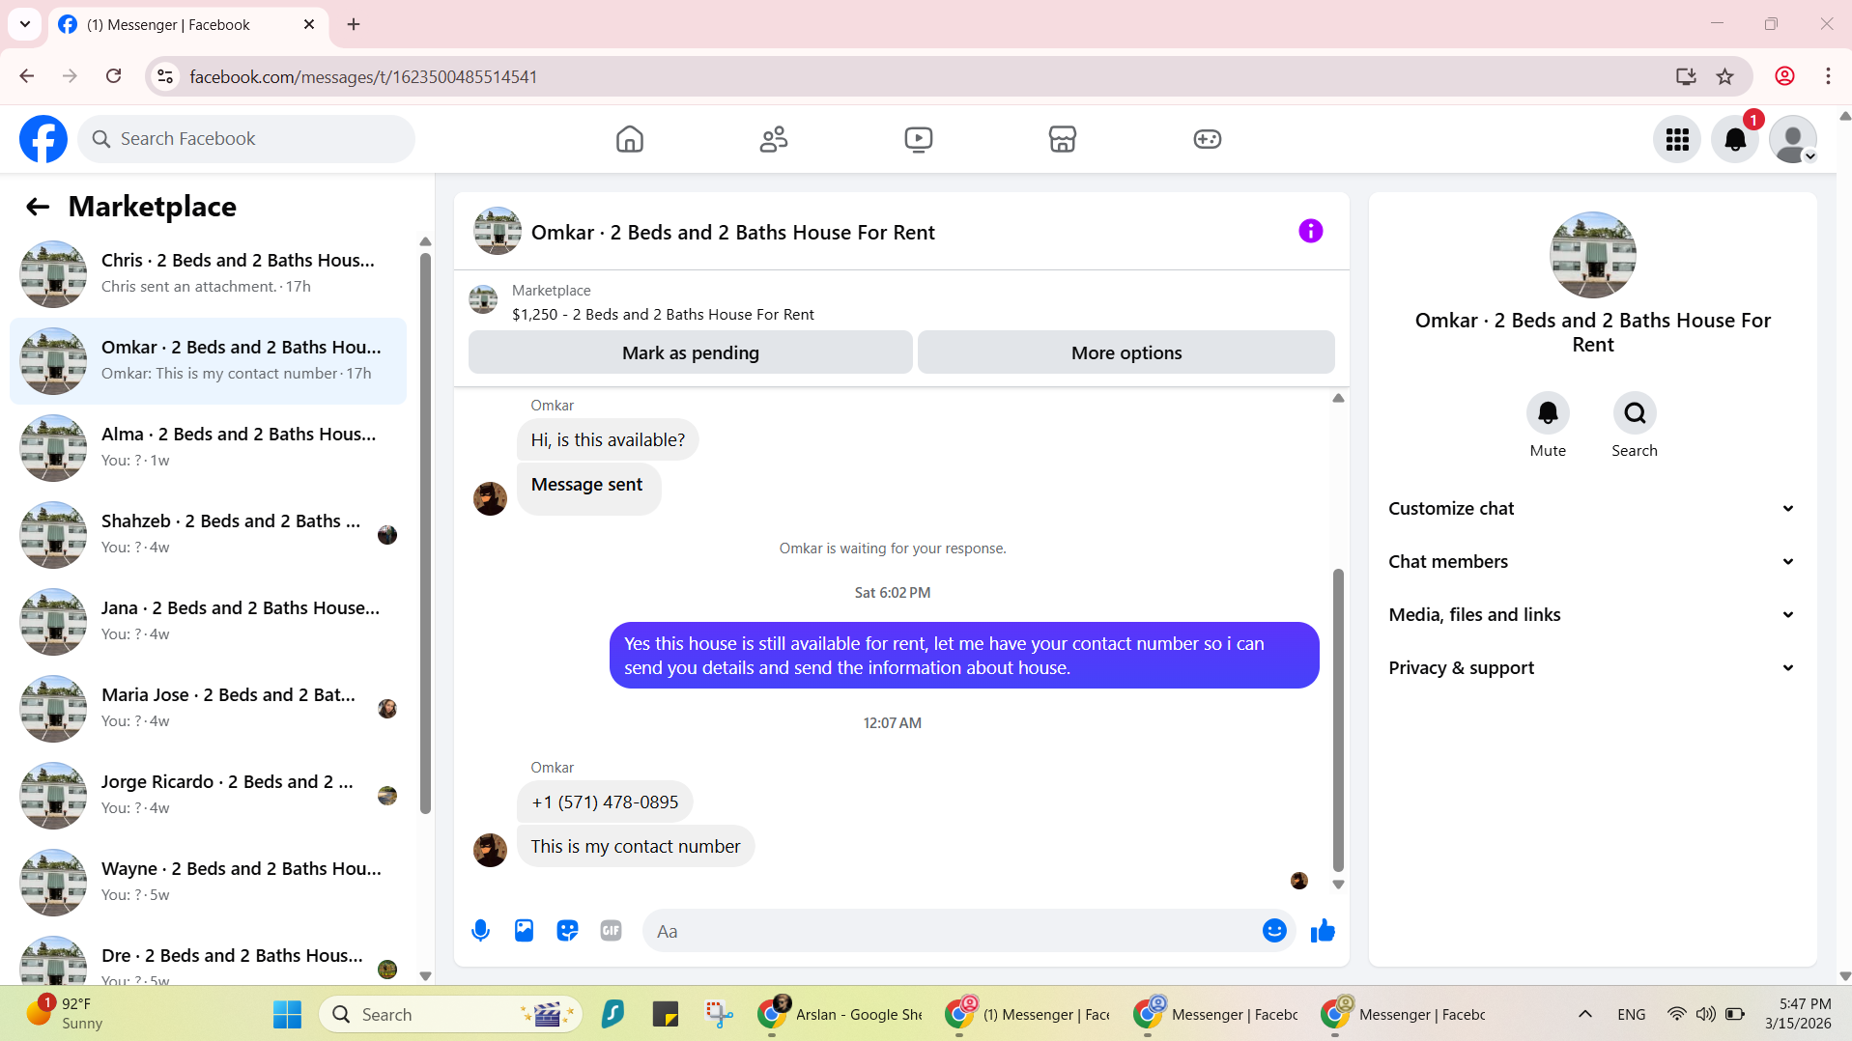Viewport: 1852px width, 1041px height.
Task: Attach a photo with the image icon
Action: [x=524, y=931]
